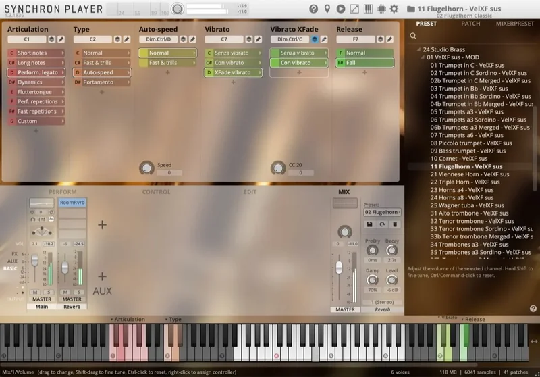
Task: Switch to the MIX tab
Action: [x=344, y=192]
